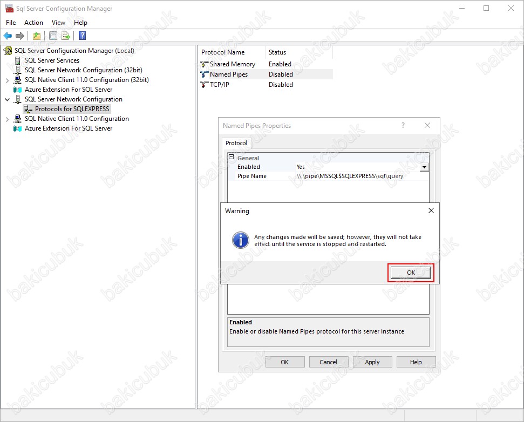
Task: Click the first Azure Extension For SQL Server icon
Action: pos(18,90)
